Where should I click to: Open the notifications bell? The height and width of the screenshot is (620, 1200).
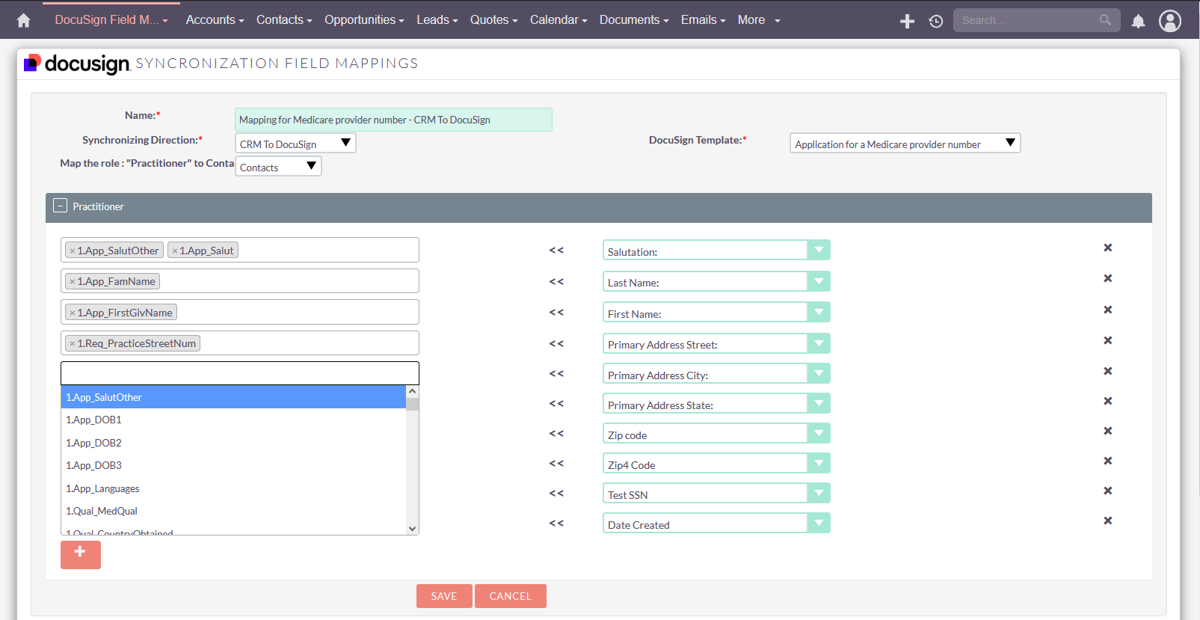(x=1138, y=21)
